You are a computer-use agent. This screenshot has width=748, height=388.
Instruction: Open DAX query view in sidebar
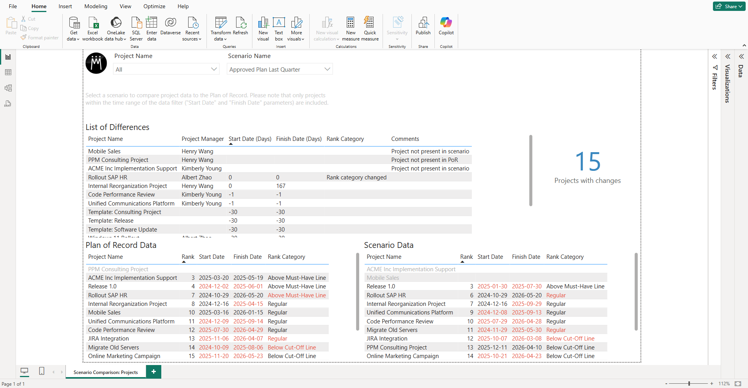pyautogui.click(x=8, y=104)
